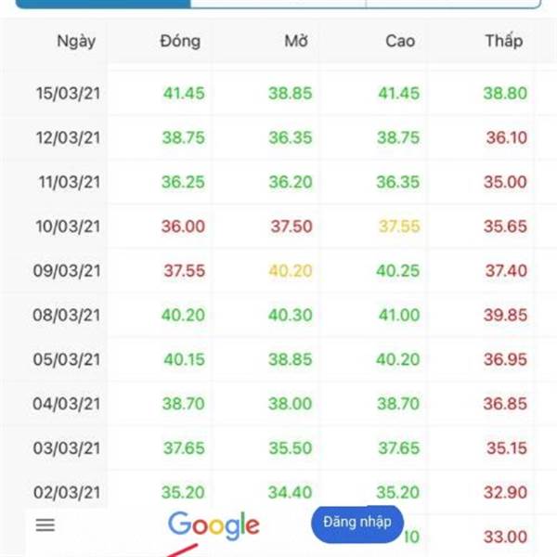Click the Đăng nhập button
The width and height of the screenshot is (557, 557).
pos(357,524)
